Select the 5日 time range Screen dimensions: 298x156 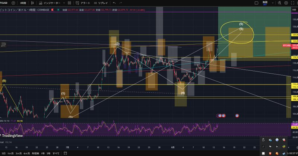point(3,153)
